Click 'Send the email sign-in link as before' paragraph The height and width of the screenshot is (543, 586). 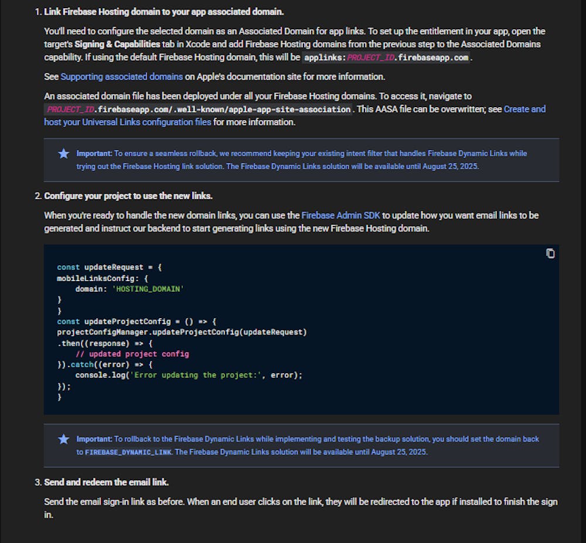tap(301, 508)
